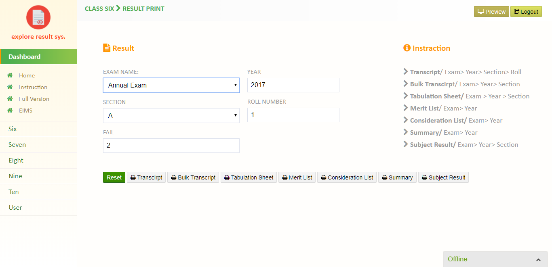Open the User menu in sidebar
This screenshot has width=552, height=267.
[15, 208]
